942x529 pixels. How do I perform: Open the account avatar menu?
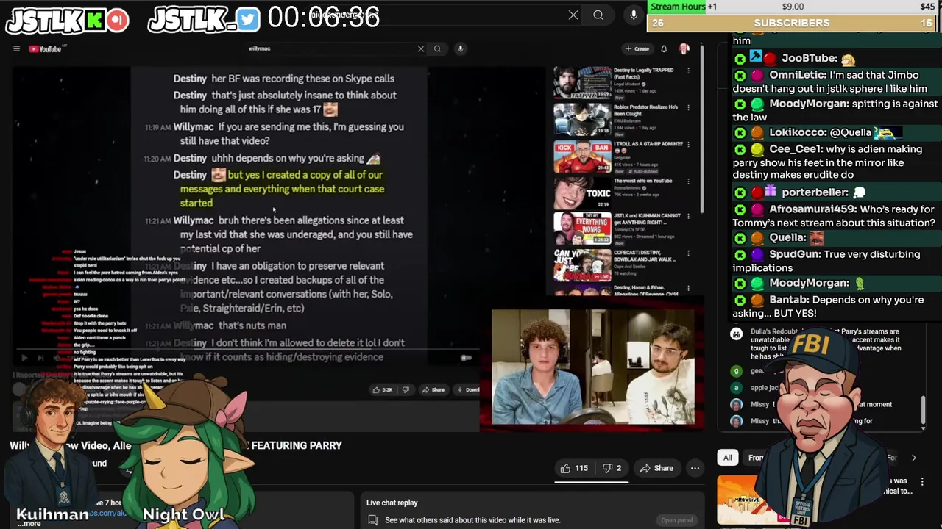(x=684, y=49)
